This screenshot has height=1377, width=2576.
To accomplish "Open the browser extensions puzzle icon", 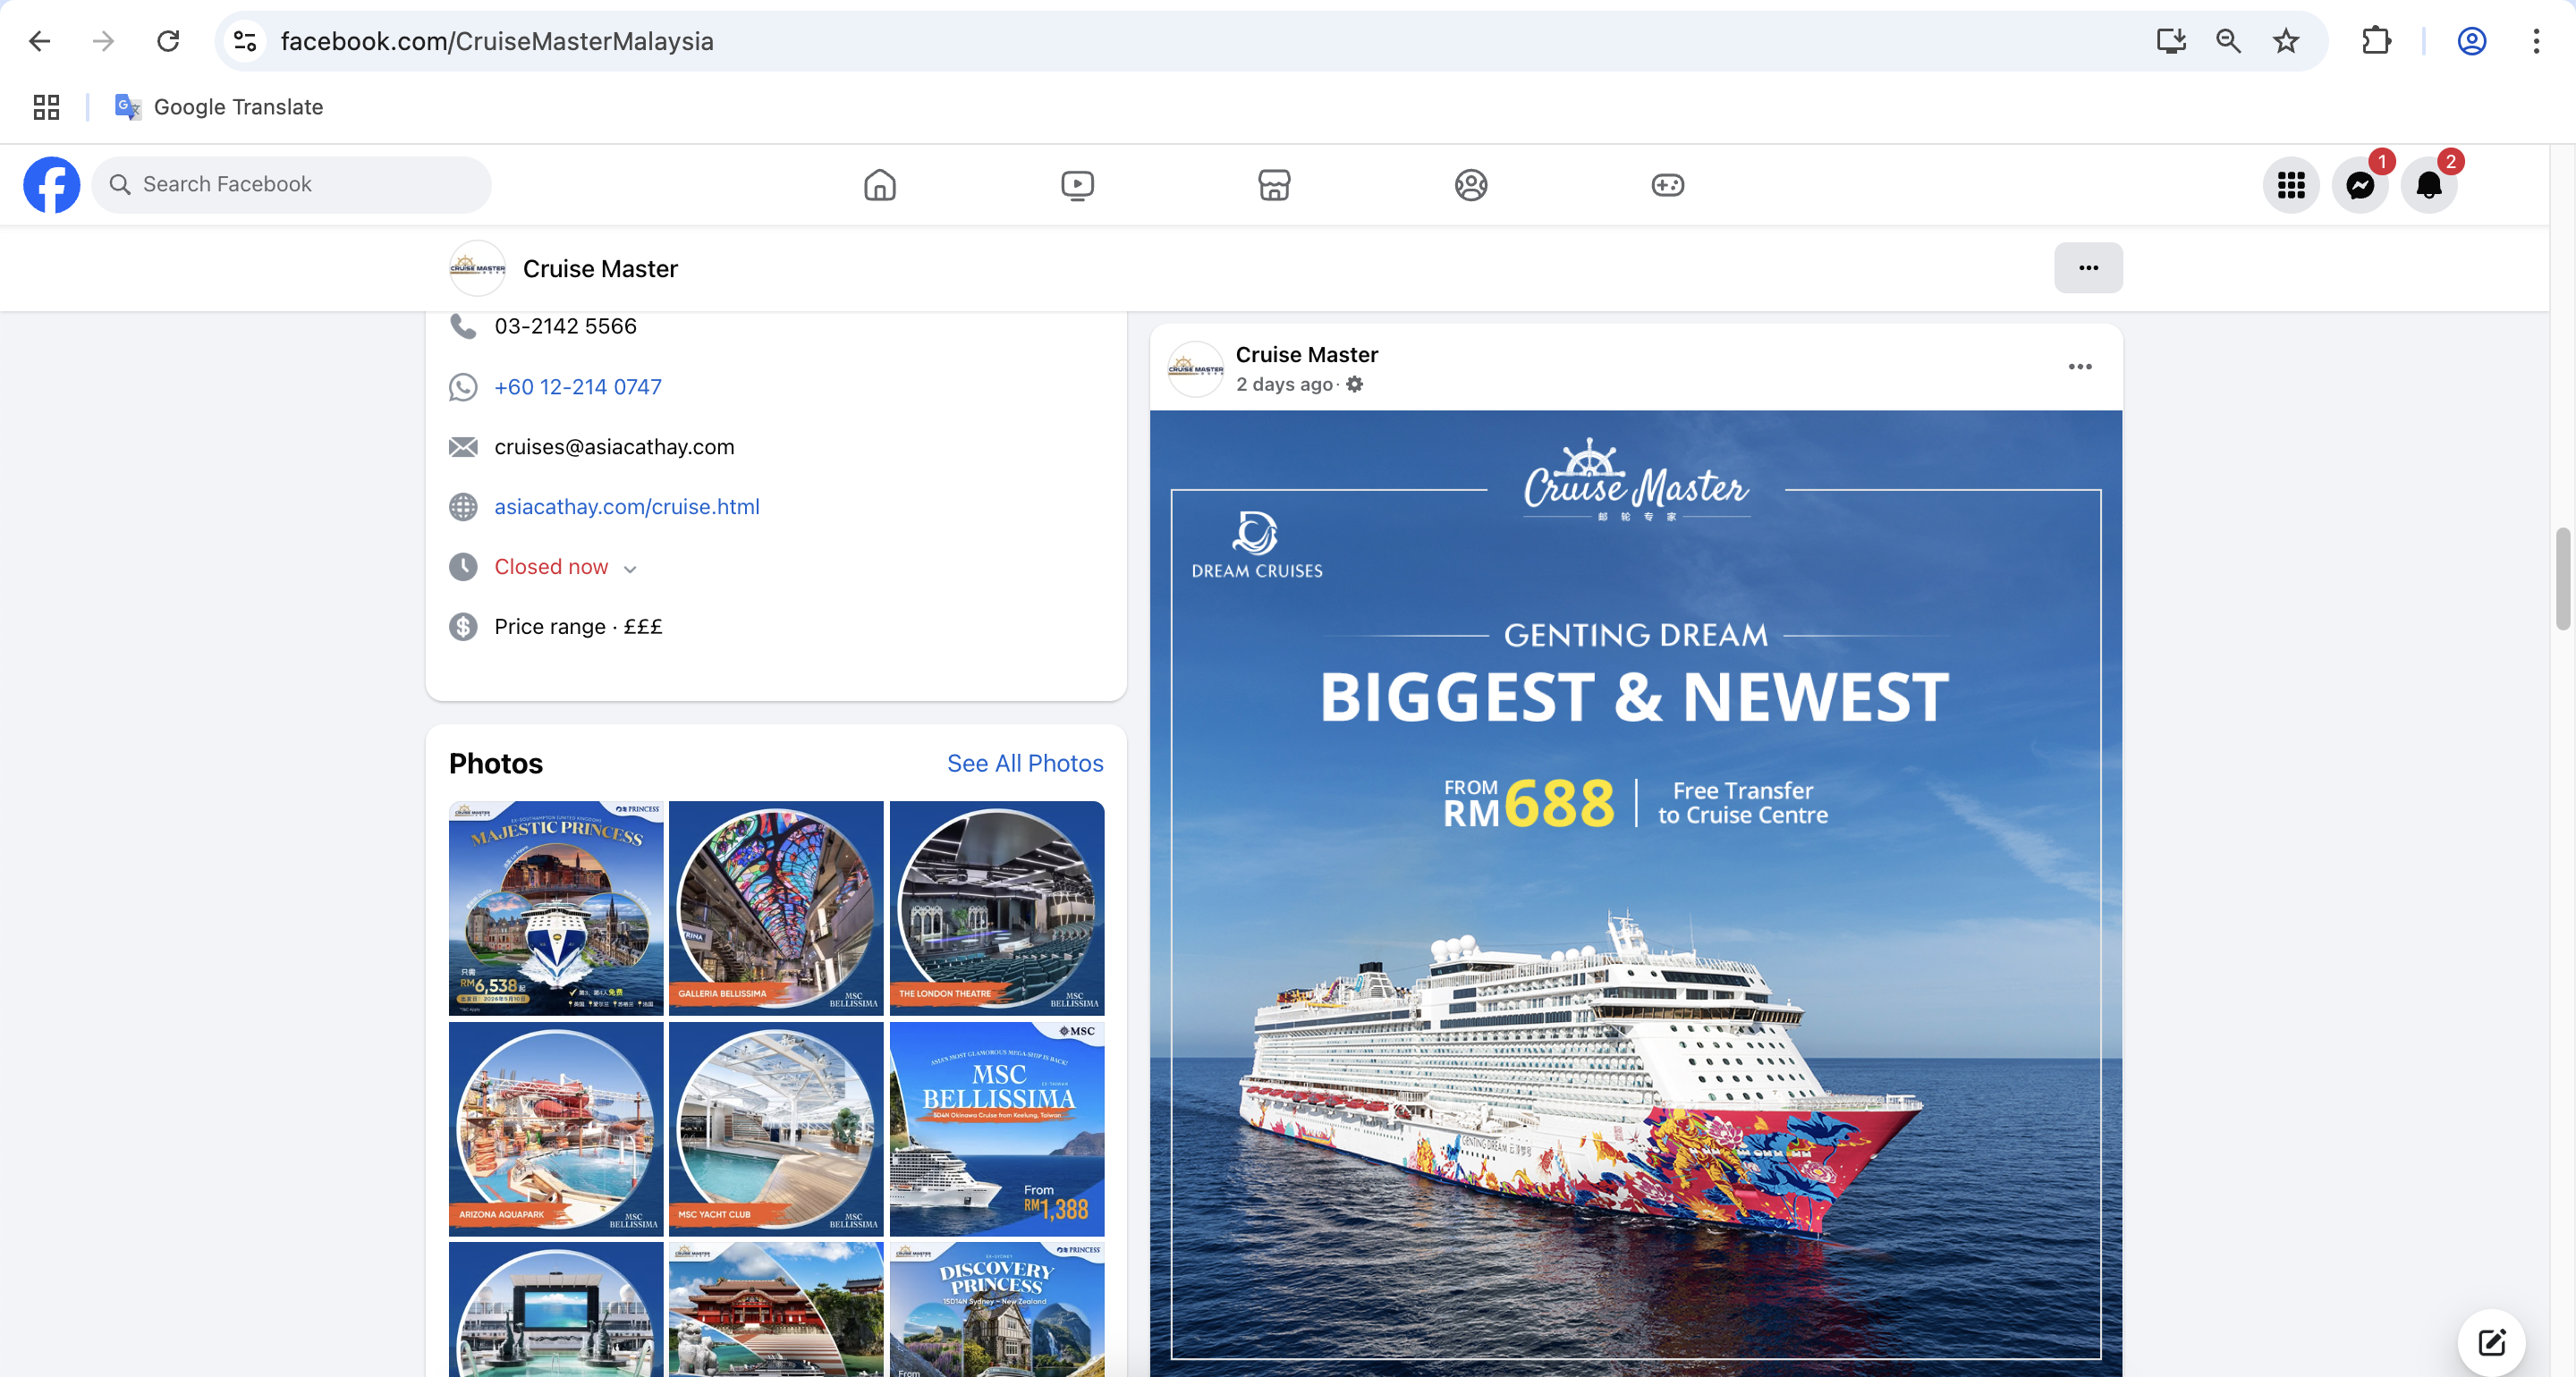I will [x=2376, y=41].
